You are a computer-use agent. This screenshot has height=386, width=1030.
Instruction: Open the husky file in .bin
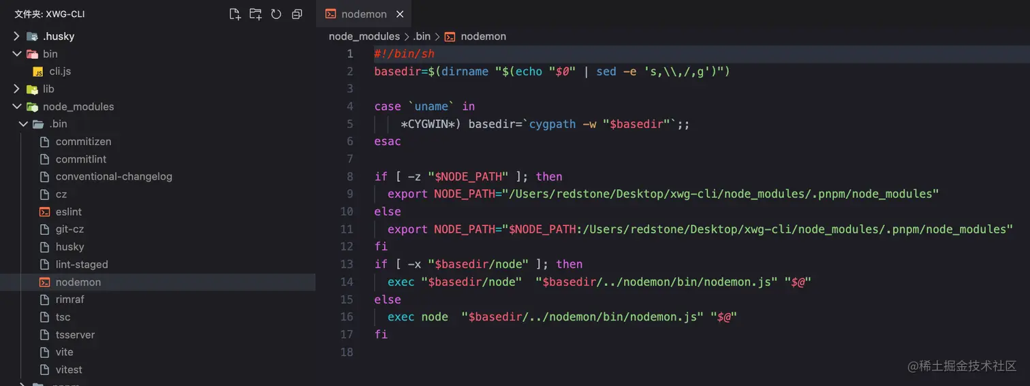(x=70, y=247)
